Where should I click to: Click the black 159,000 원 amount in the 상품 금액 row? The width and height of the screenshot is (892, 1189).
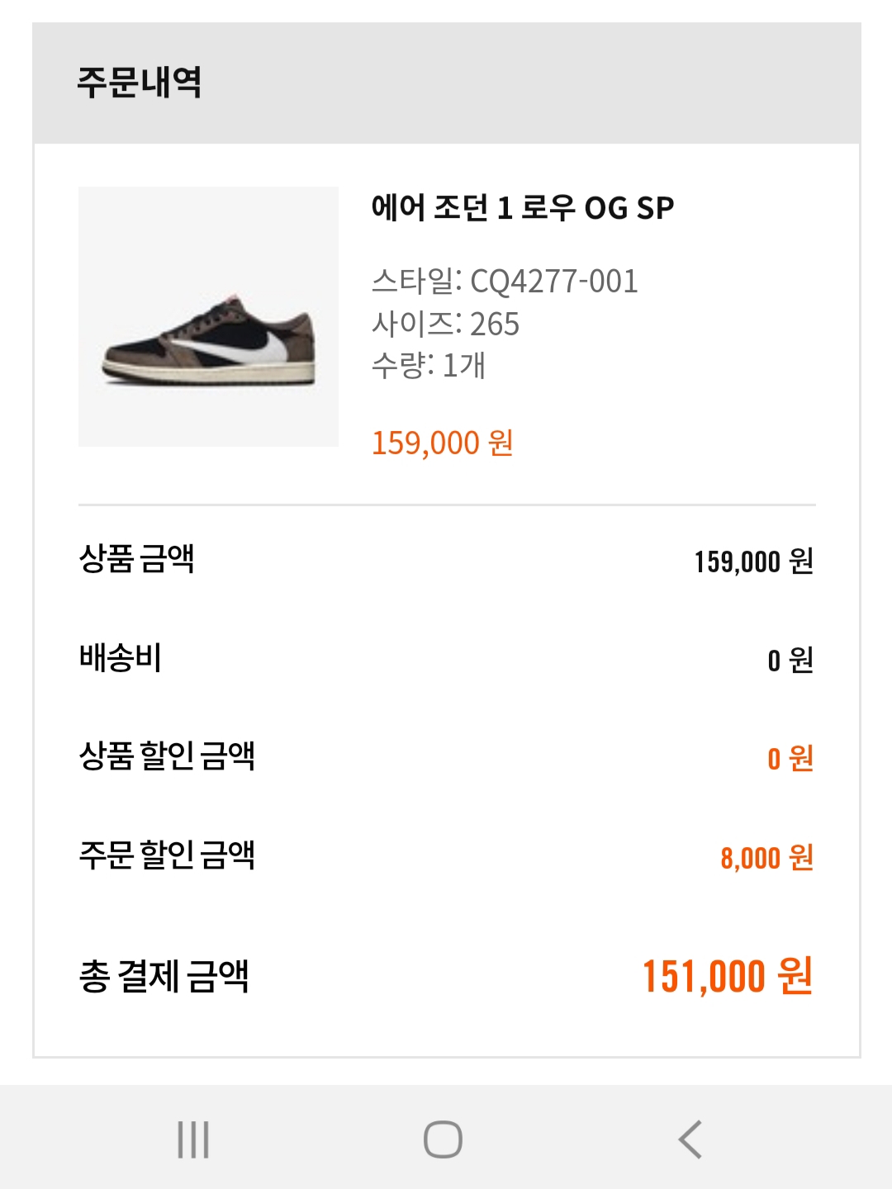click(x=753, y=562)
